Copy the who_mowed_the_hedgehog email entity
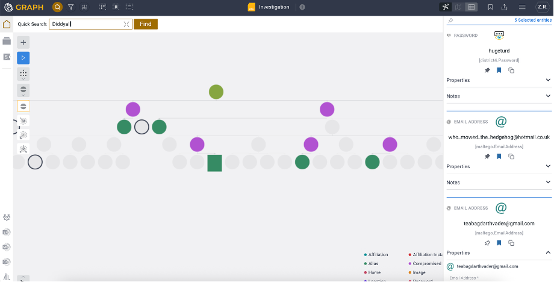Image resolution: width=554 pixels, height=282 pixels. point(511,157)
